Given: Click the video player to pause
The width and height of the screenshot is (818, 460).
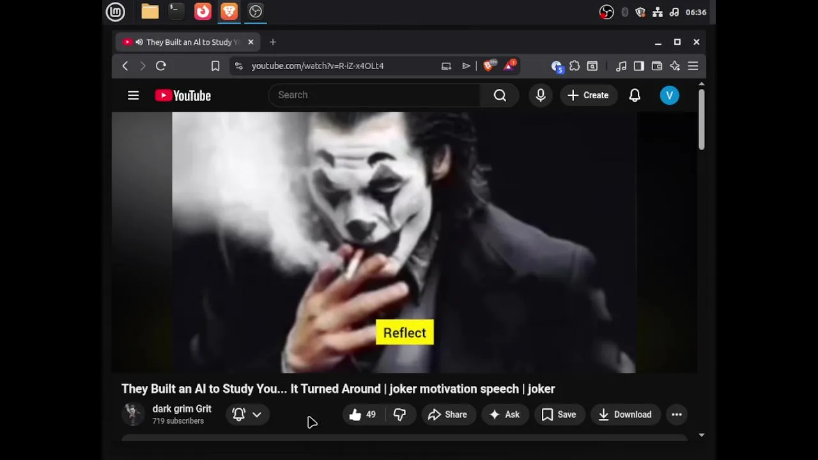Looking at the screenshot, I should 404,243.
